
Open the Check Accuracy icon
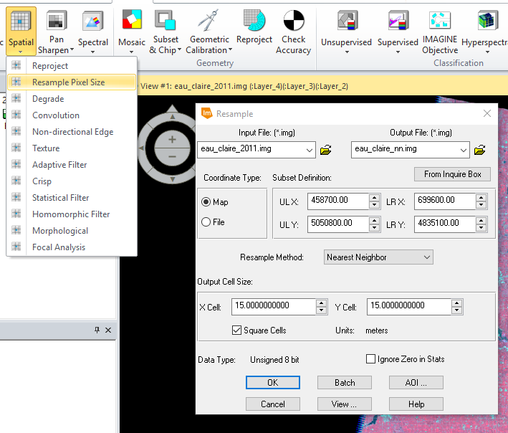pyautogui.click(x=294, y=20)
